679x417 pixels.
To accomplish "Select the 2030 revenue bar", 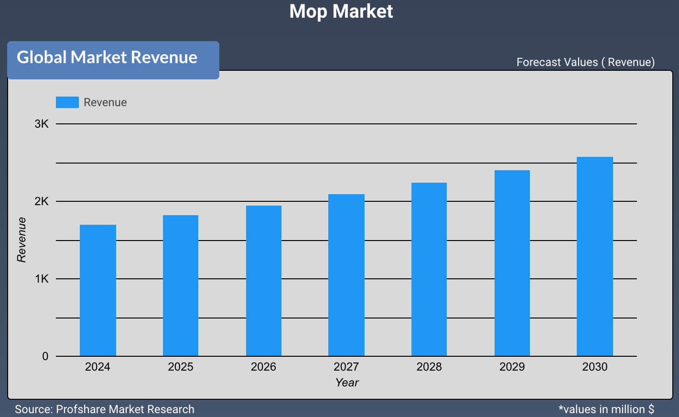I will (x=595, y=256).
